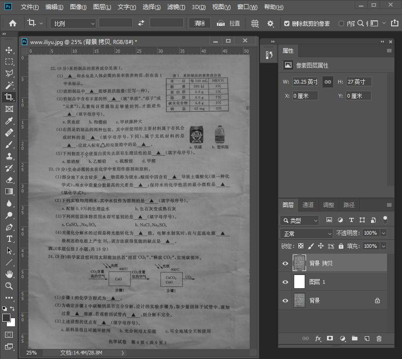Select the Polygonal Lasso tool
402x359 pixels.
tap(9, 74)
